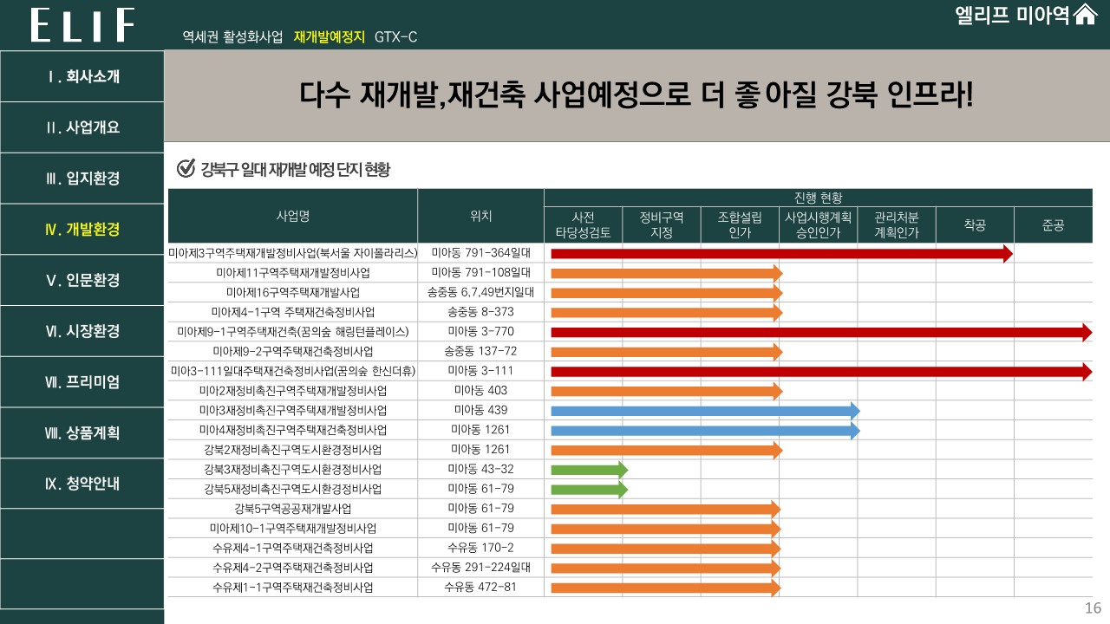Screen dimensions: 1110x624
Task: Select Ⅲ. 입지환경 from the sidebar
Action: (x=82, y=179)
